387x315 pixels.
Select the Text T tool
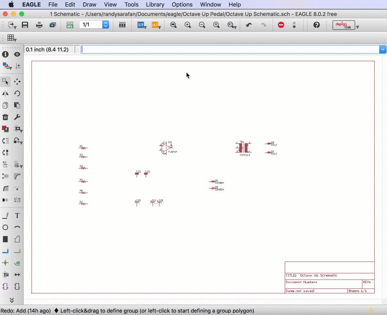point(17,215)
